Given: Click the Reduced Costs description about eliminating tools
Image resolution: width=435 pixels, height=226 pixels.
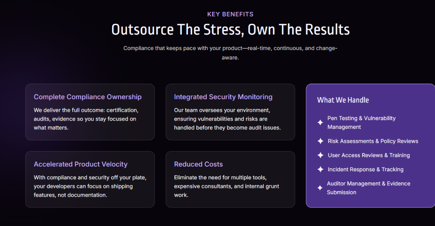Looking at the screenshot, I should click(x=226, y=186).
